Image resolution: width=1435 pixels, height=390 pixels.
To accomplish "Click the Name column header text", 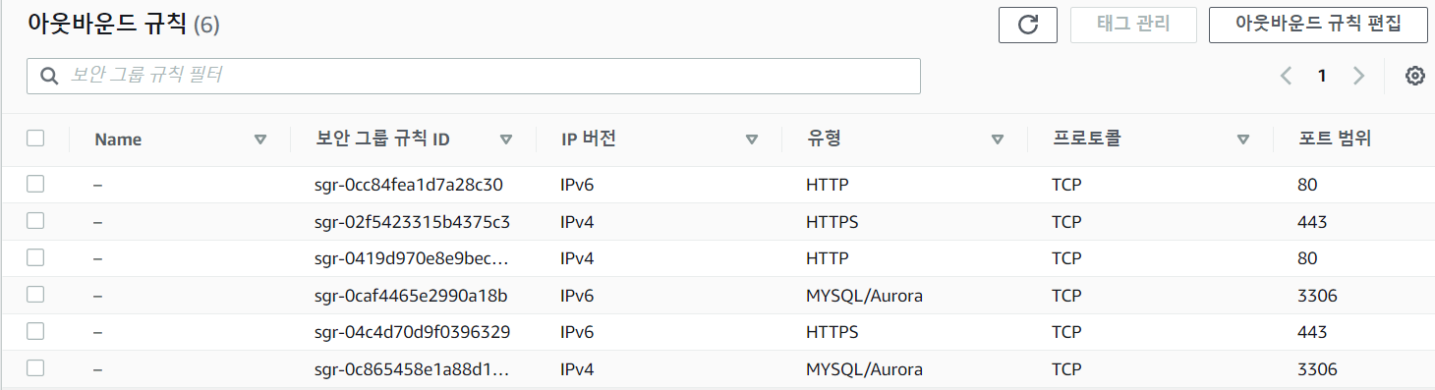I will click(118, 139).
